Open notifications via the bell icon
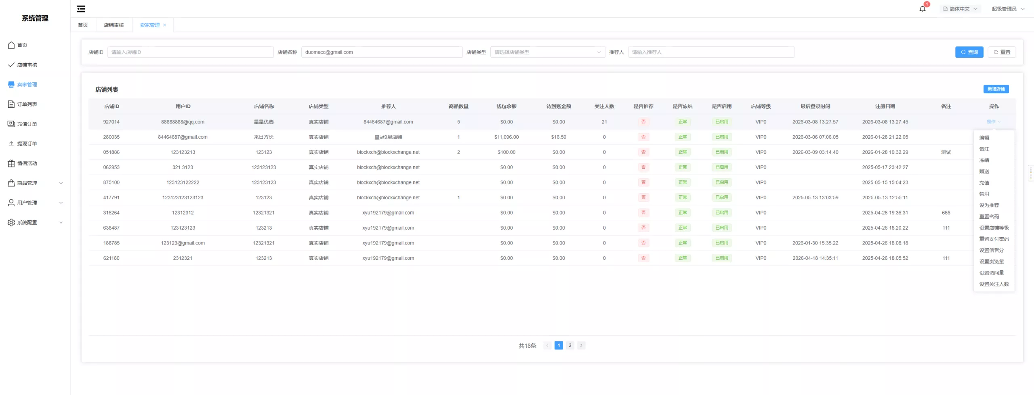Screen dimensions: 1034x395 click(923, 9)
